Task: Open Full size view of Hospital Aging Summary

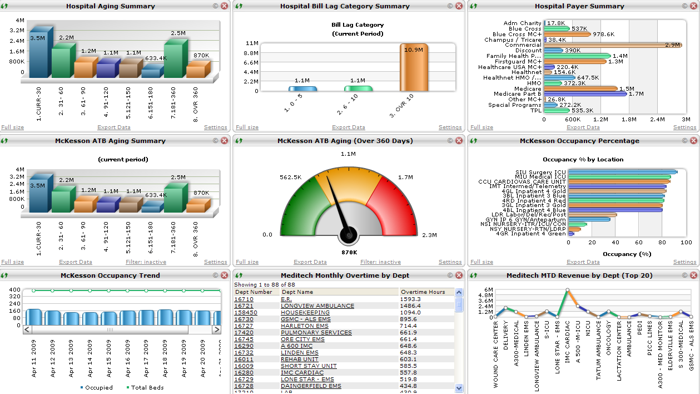Action: click(x=12, y=127)
